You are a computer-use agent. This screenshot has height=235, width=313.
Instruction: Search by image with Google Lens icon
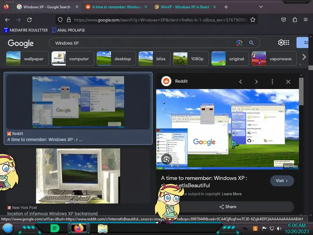click(x=239, y=43)
